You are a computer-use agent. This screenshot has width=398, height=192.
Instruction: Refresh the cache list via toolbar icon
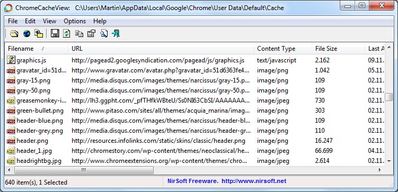point(66,33)
